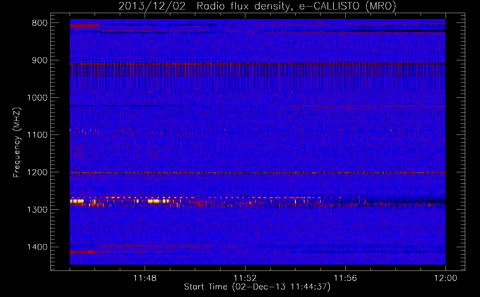Click the 11:52 time axis label
480x297 pixels.
(245, 278)
